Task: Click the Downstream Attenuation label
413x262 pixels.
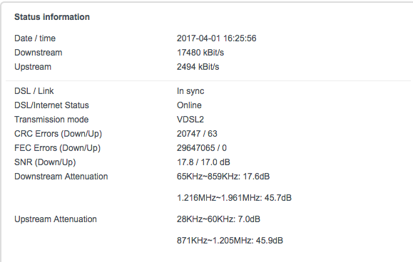Action: (61, 177)
